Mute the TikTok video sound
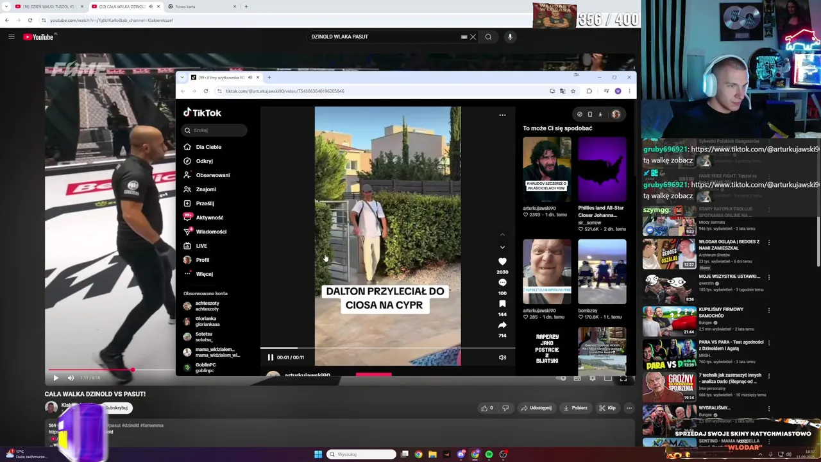This screenshot has height=462, width=821. [x=502, y=357]
